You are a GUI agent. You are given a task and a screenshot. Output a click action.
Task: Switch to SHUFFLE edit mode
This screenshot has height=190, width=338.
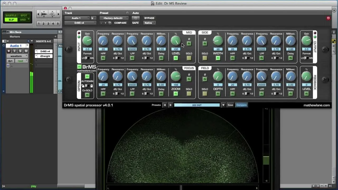coord(11,15)
